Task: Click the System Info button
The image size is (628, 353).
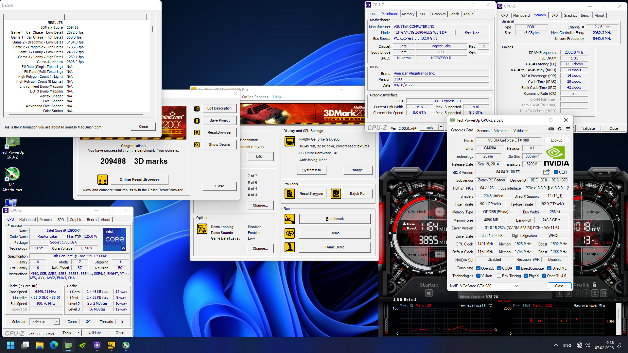Action: 311,170
